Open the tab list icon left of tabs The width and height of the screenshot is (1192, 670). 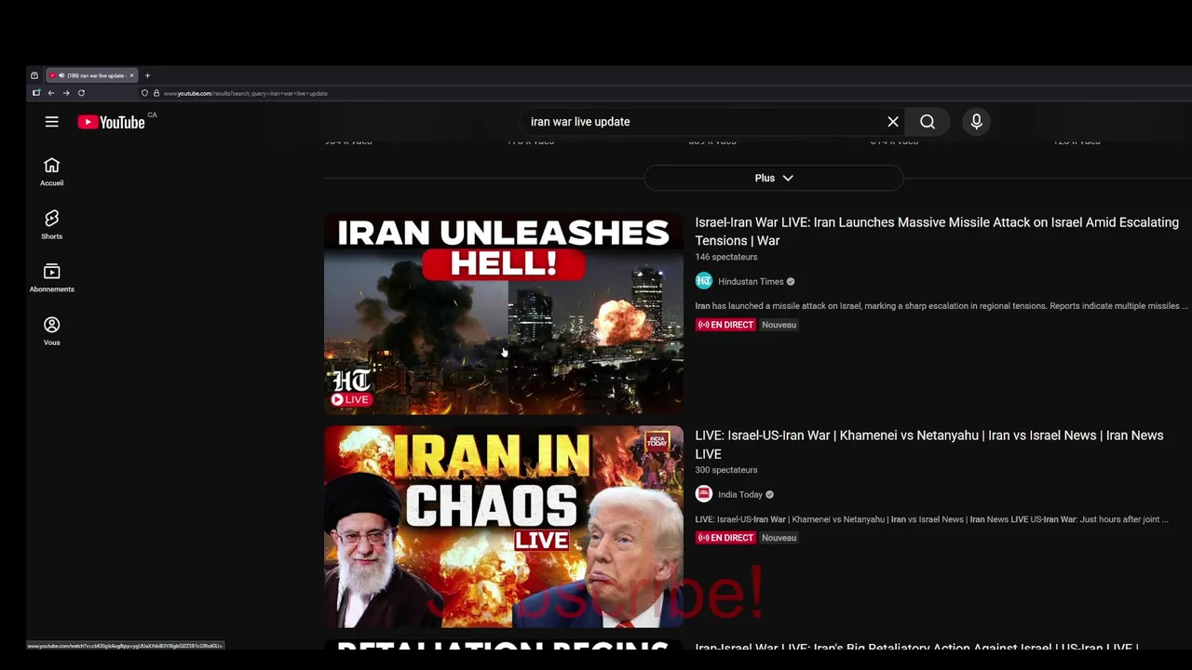(x=34, y=75)
